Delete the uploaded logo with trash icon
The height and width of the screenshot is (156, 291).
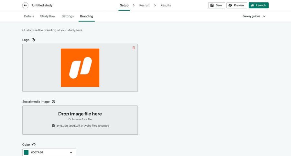[x=134, y=48]
